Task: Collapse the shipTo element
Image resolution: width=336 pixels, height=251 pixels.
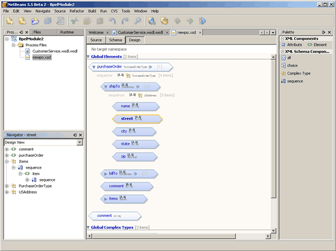Action: coord(106,87)
